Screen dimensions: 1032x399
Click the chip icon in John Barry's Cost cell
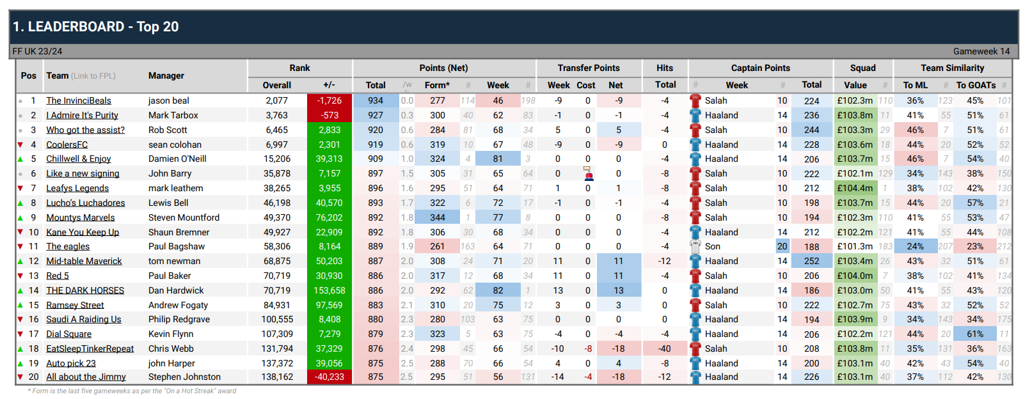pyautogui.click(x=588, y=174)
